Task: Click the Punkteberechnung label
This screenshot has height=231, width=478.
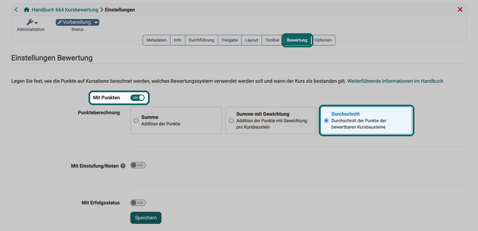Action: click(99, 113)
